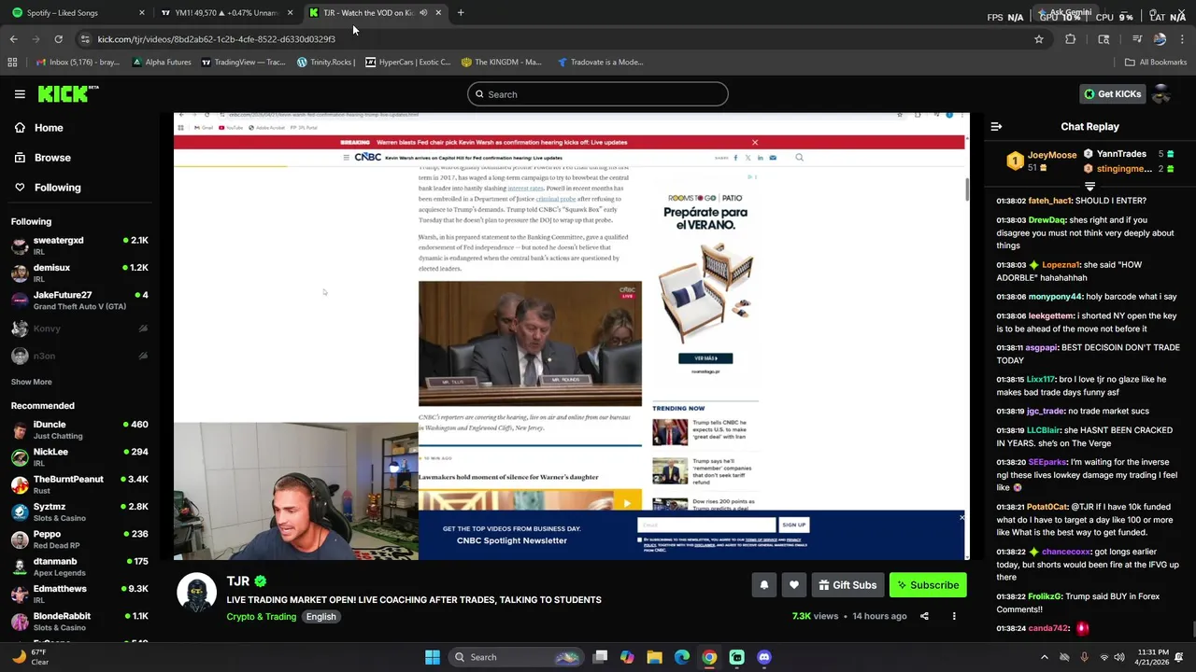The width and height of the screenshot is (1196, 672).
Task: Open browser extensions puzzle icon
Action: click(x=1071, y=39)
